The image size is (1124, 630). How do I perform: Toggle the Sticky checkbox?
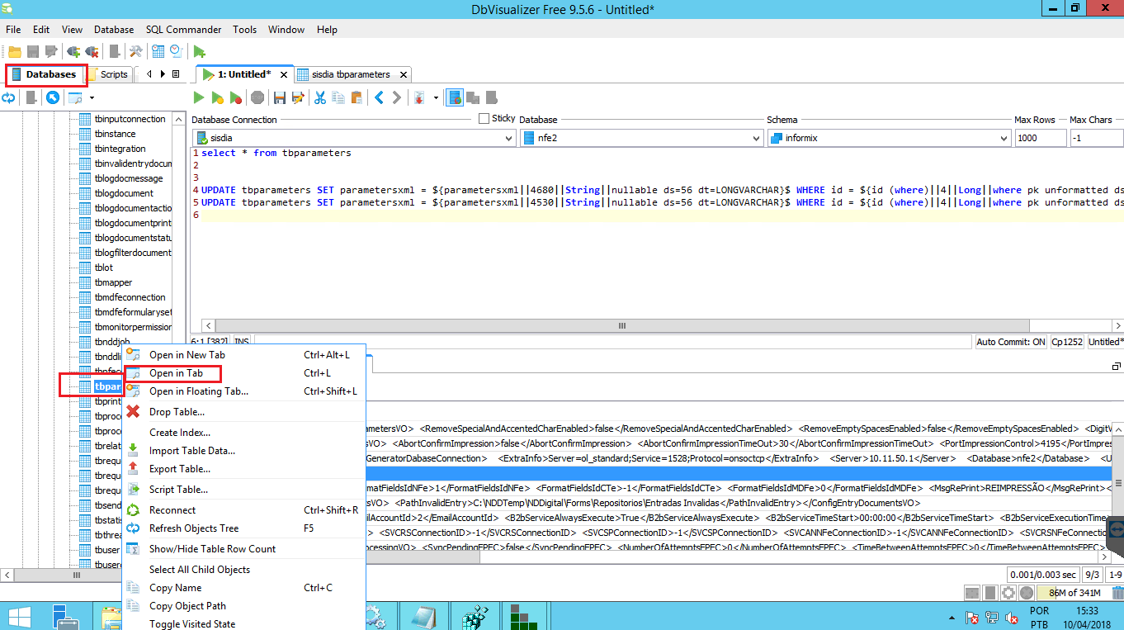484,119
